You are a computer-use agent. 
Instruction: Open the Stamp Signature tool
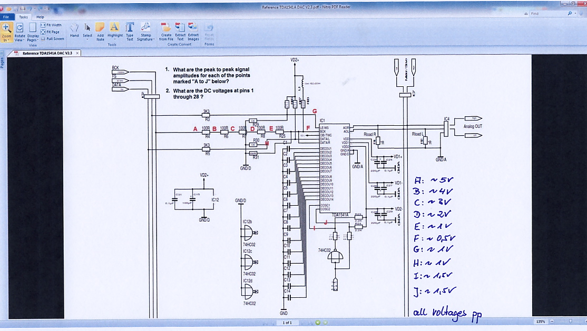click(x=145, y=32)
